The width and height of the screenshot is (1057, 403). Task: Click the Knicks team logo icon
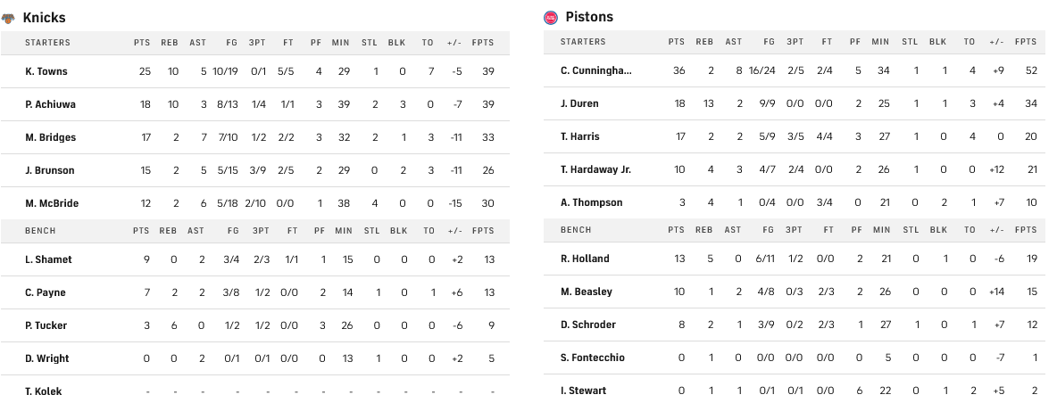[x=9, y=18]
